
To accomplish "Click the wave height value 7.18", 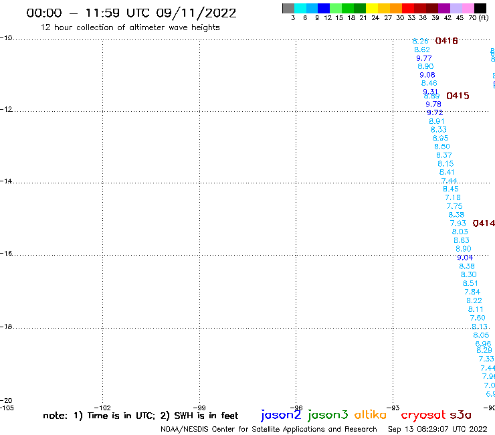I will click(x=453, y=197).
